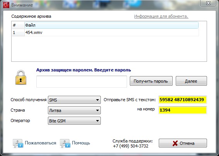Click row number 1 cell

pos(18,32)
